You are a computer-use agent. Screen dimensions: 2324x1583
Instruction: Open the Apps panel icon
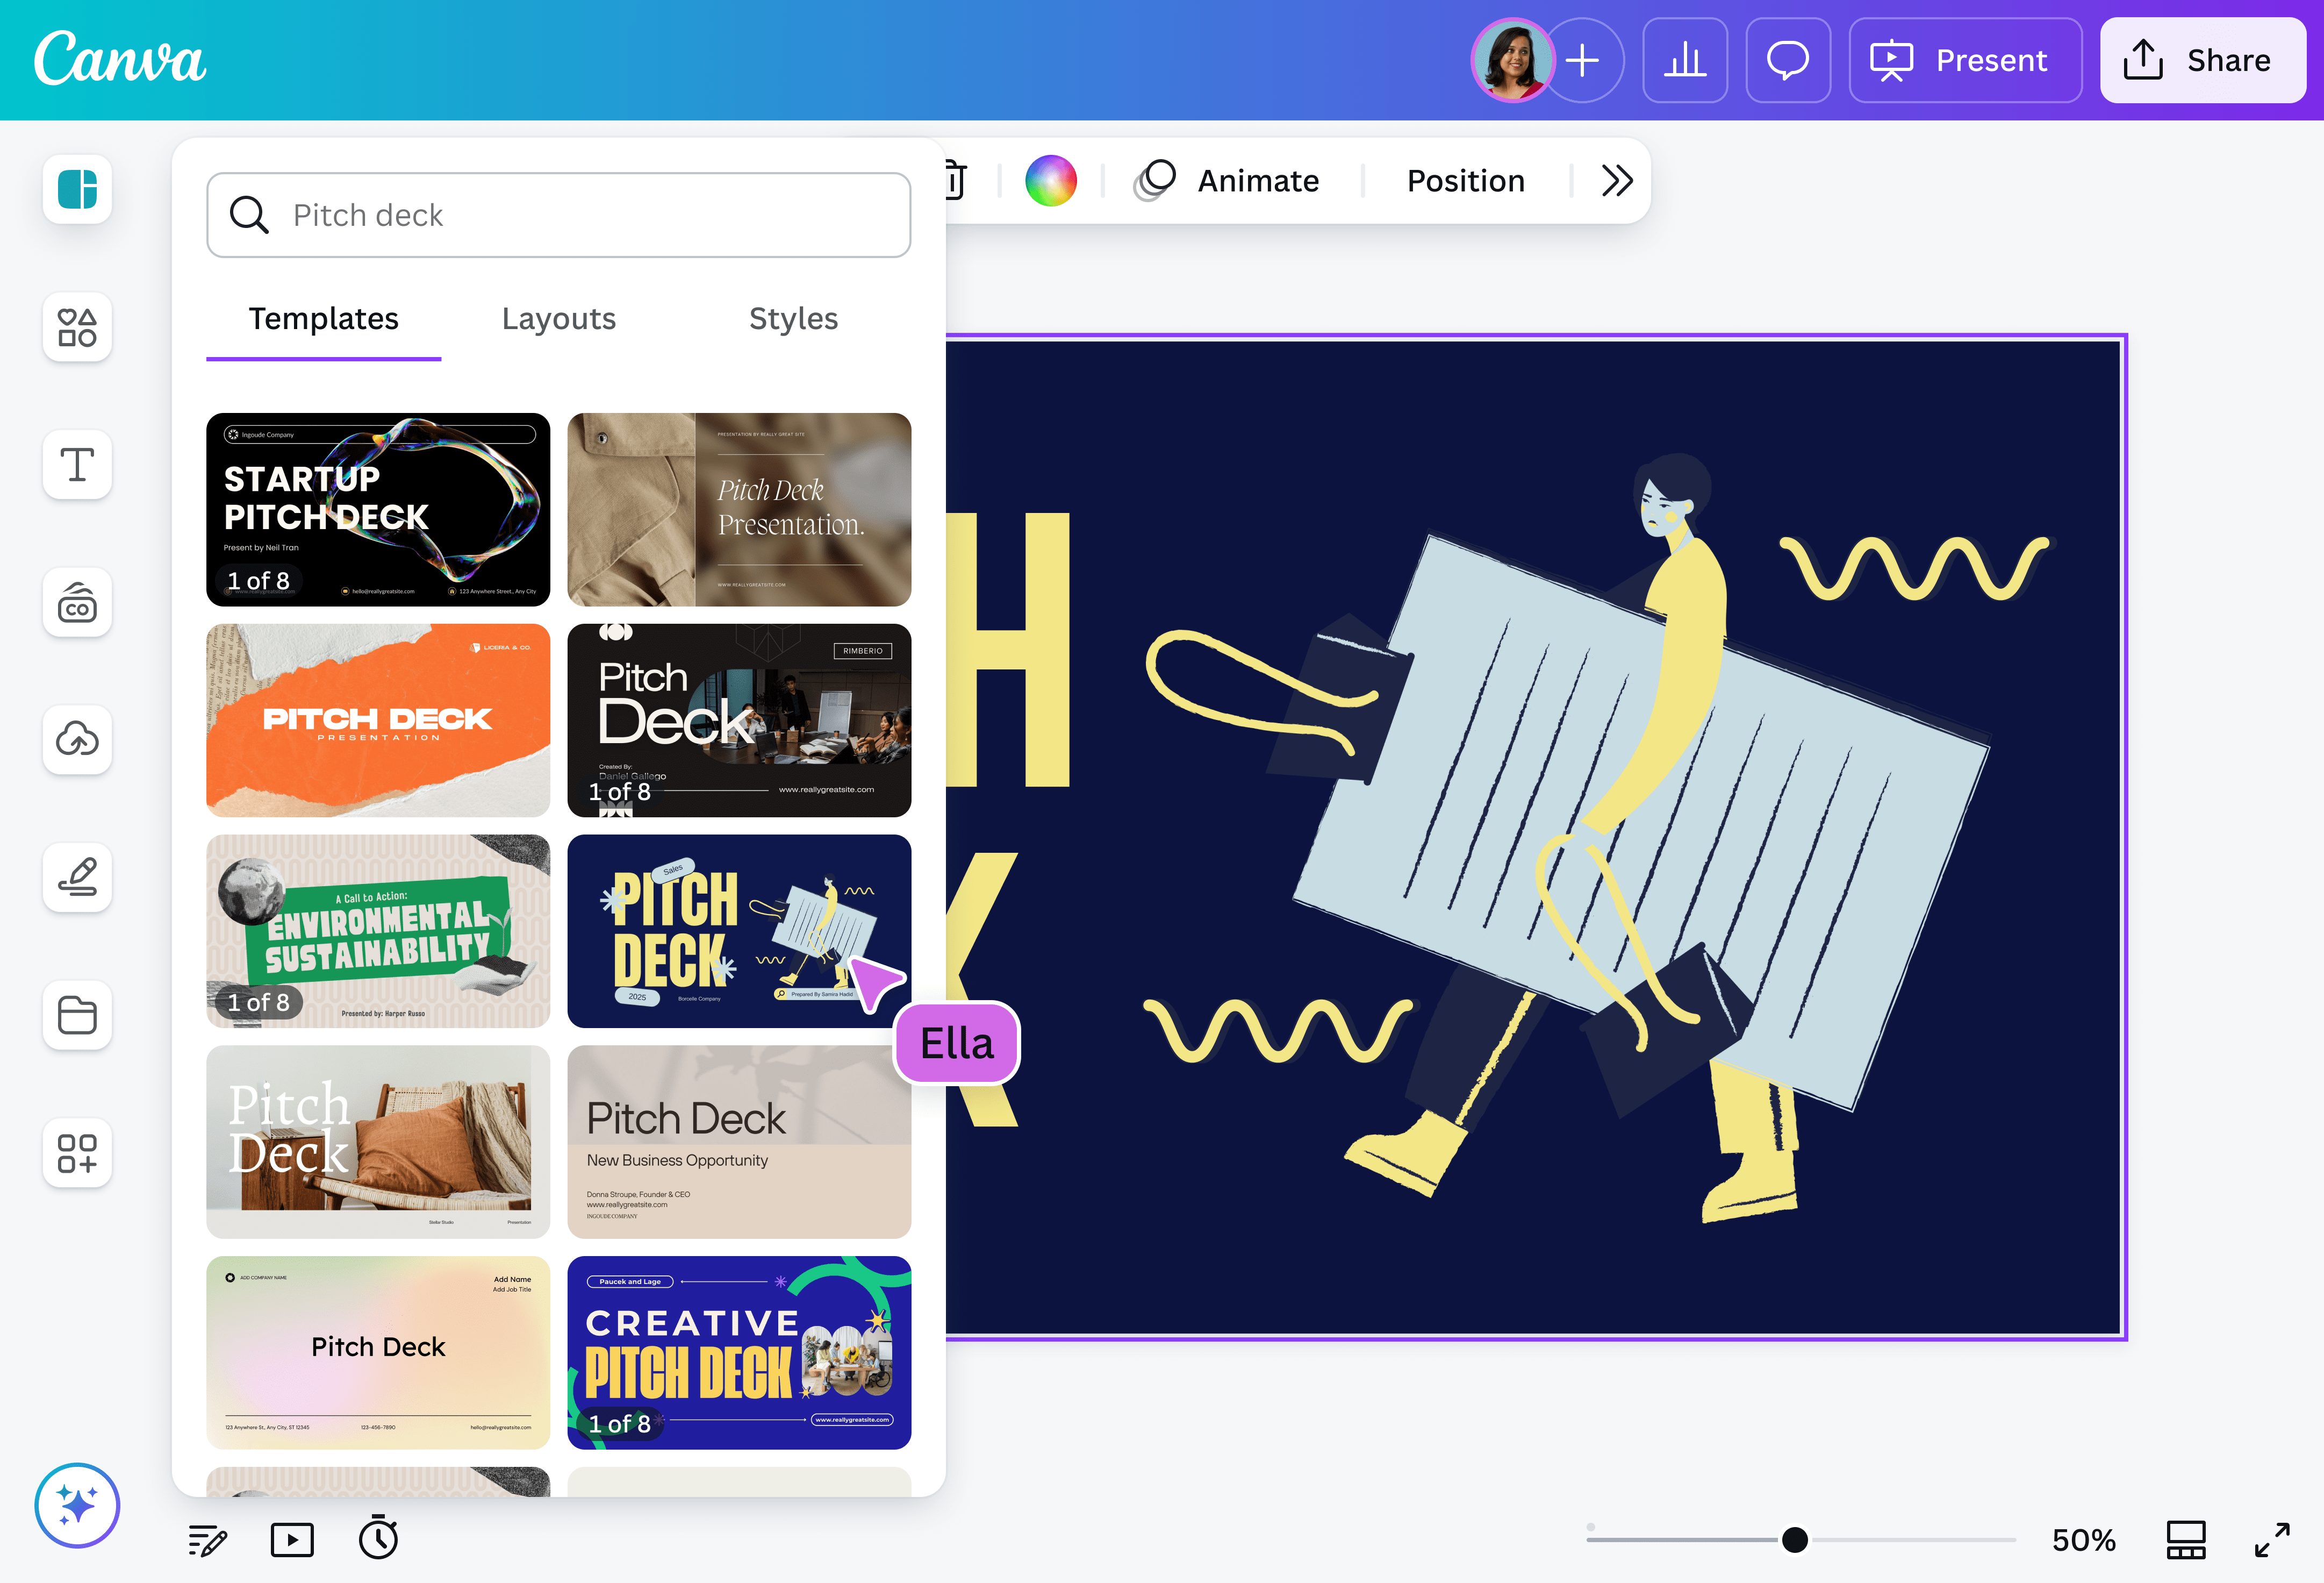tap(77, 1154)
